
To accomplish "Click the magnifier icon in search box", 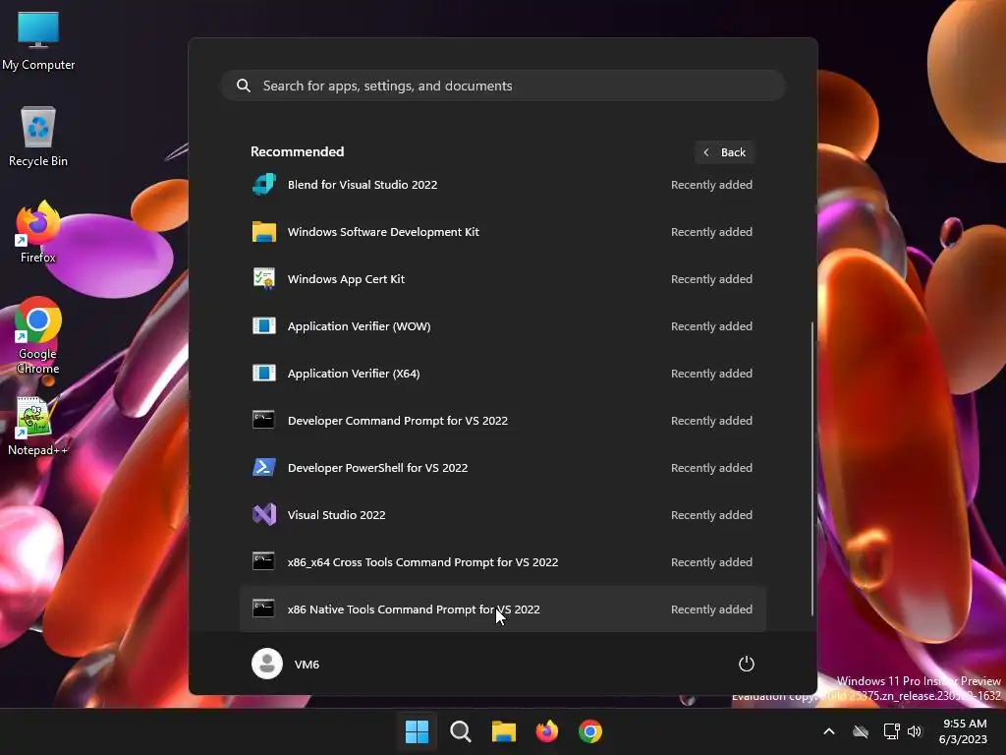I will pyautogui.click(x=244, y=86).
